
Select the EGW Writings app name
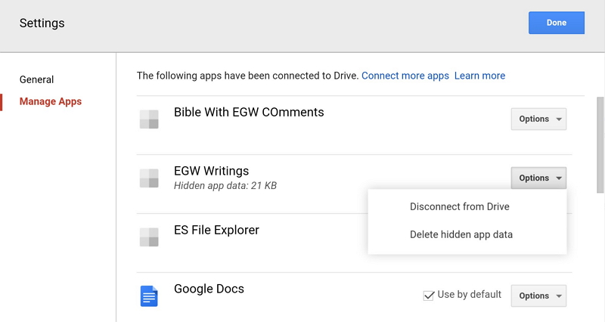[212, 171]
